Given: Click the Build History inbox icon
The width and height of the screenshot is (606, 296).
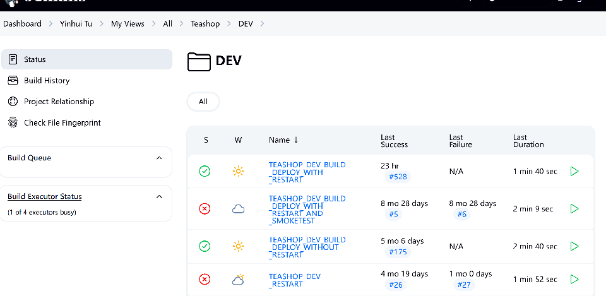Looking at the screenshot, I should [x=13, y=80].
